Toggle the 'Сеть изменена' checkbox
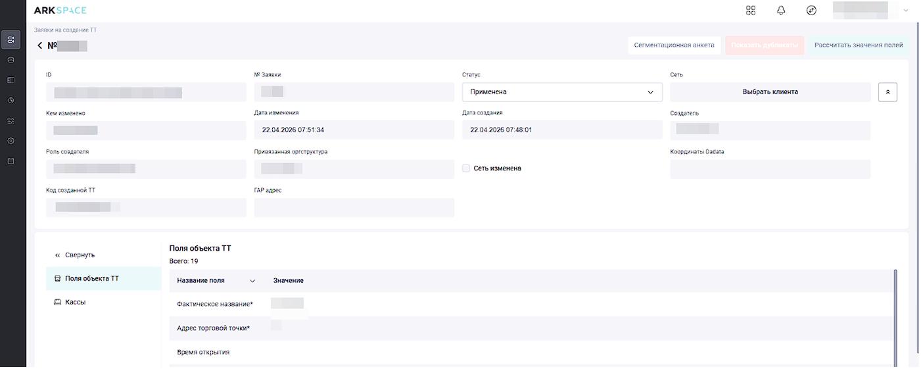The image size is (921, 371). (x=466, y=168)
